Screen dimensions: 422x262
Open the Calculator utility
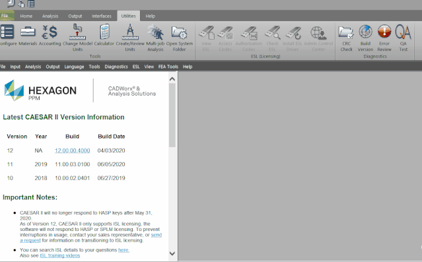tap(104, 35)
